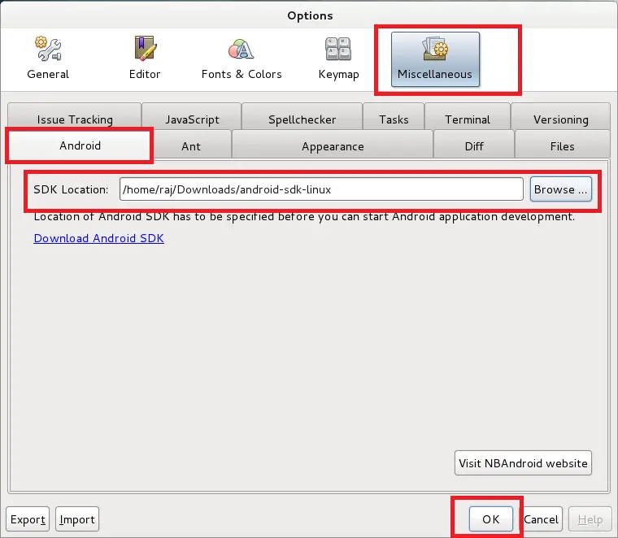Click the text about specifying Android SDK location
618x538 pixels.
[304, 217]
